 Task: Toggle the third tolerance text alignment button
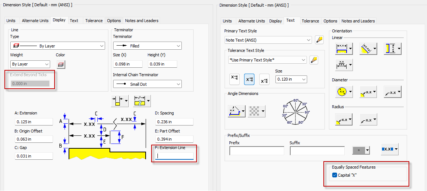(264, 79)
